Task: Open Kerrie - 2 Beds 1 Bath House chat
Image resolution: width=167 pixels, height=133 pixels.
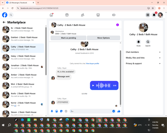Action: [x=22, y=104]
